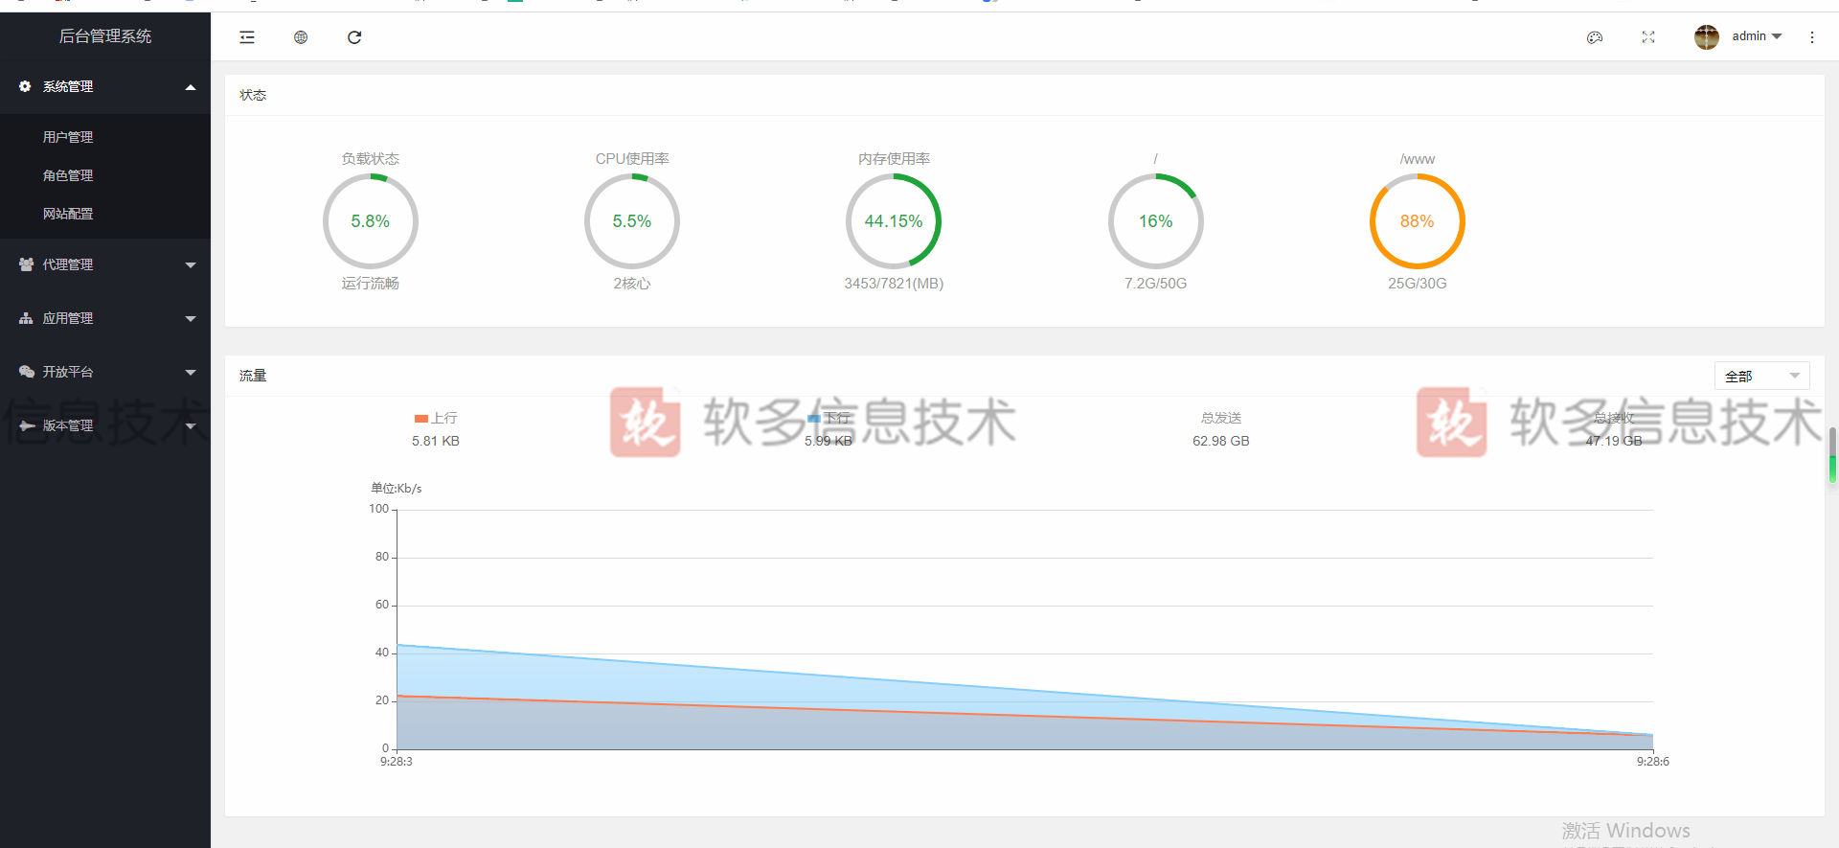
Task: Click the 后台管理系统 title link
Action: point(105,36)
